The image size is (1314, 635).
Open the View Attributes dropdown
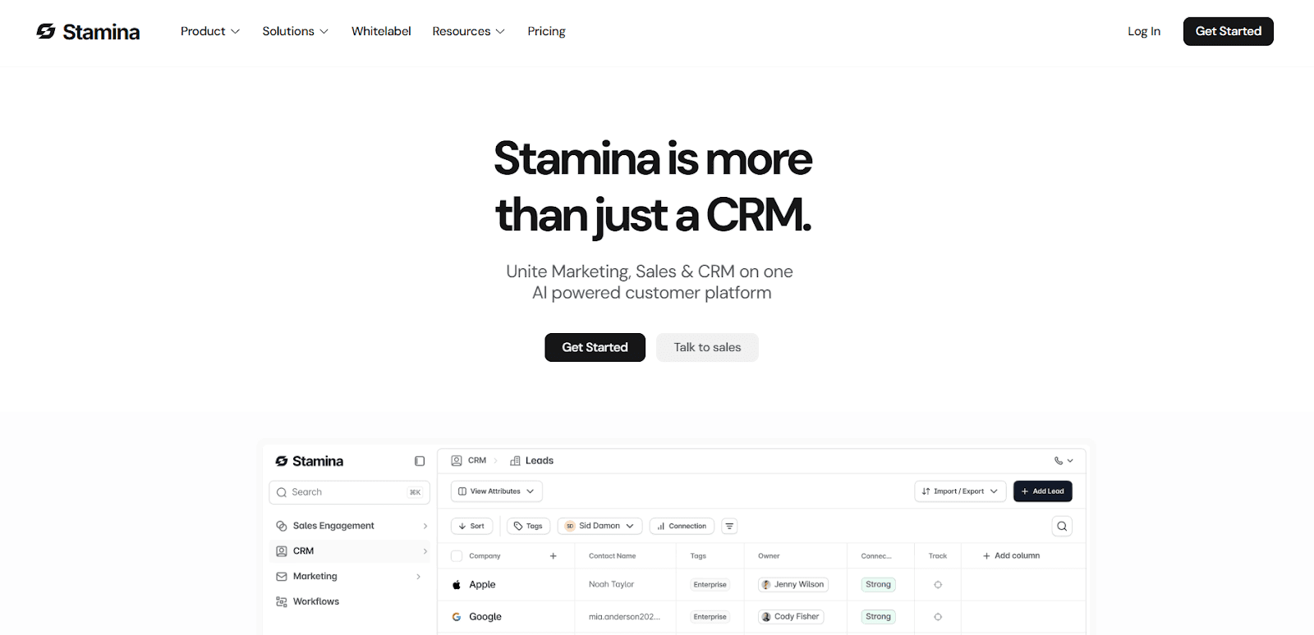(x=496, y=491)
